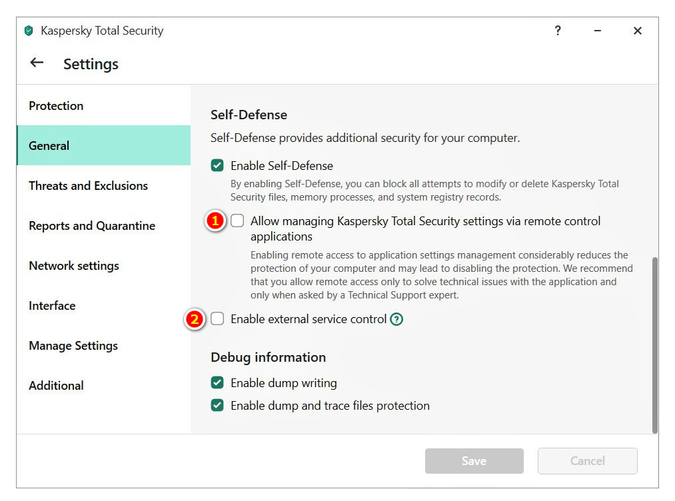The image size is (675, 501).
Task: Tick Allow managing settings via remote control
Action: [237, 221]
